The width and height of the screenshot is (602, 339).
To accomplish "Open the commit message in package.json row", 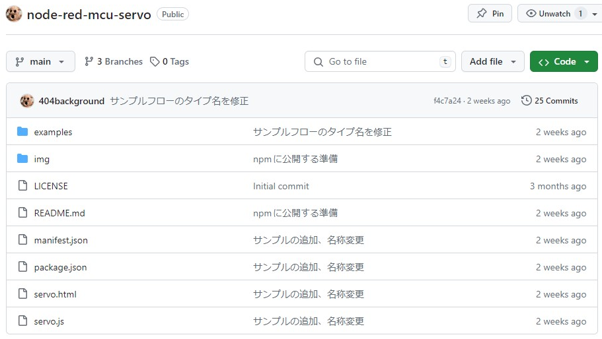I will tap(309, 267).
